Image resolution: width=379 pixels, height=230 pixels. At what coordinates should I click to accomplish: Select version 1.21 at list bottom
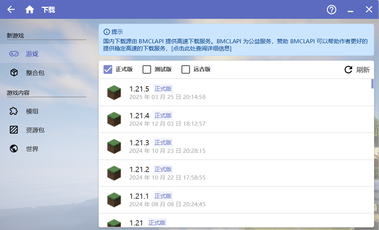(x=236, y=220)
